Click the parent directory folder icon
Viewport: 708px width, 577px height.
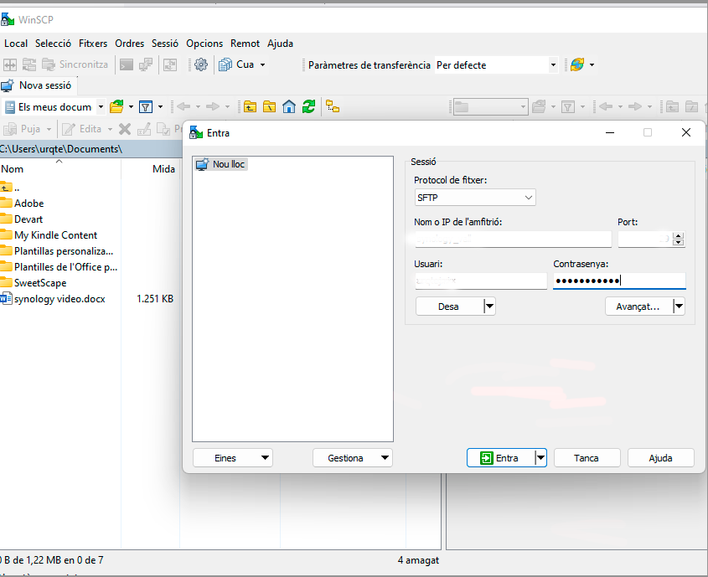point(250,106)
